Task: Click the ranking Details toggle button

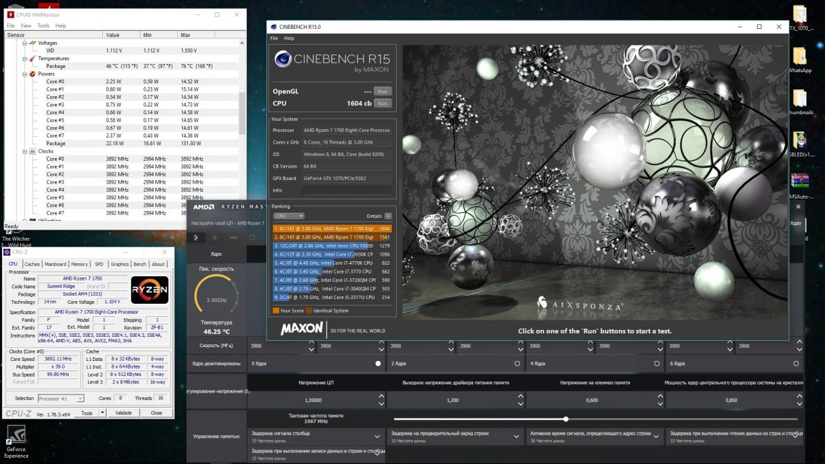Action: click(388, 216)
